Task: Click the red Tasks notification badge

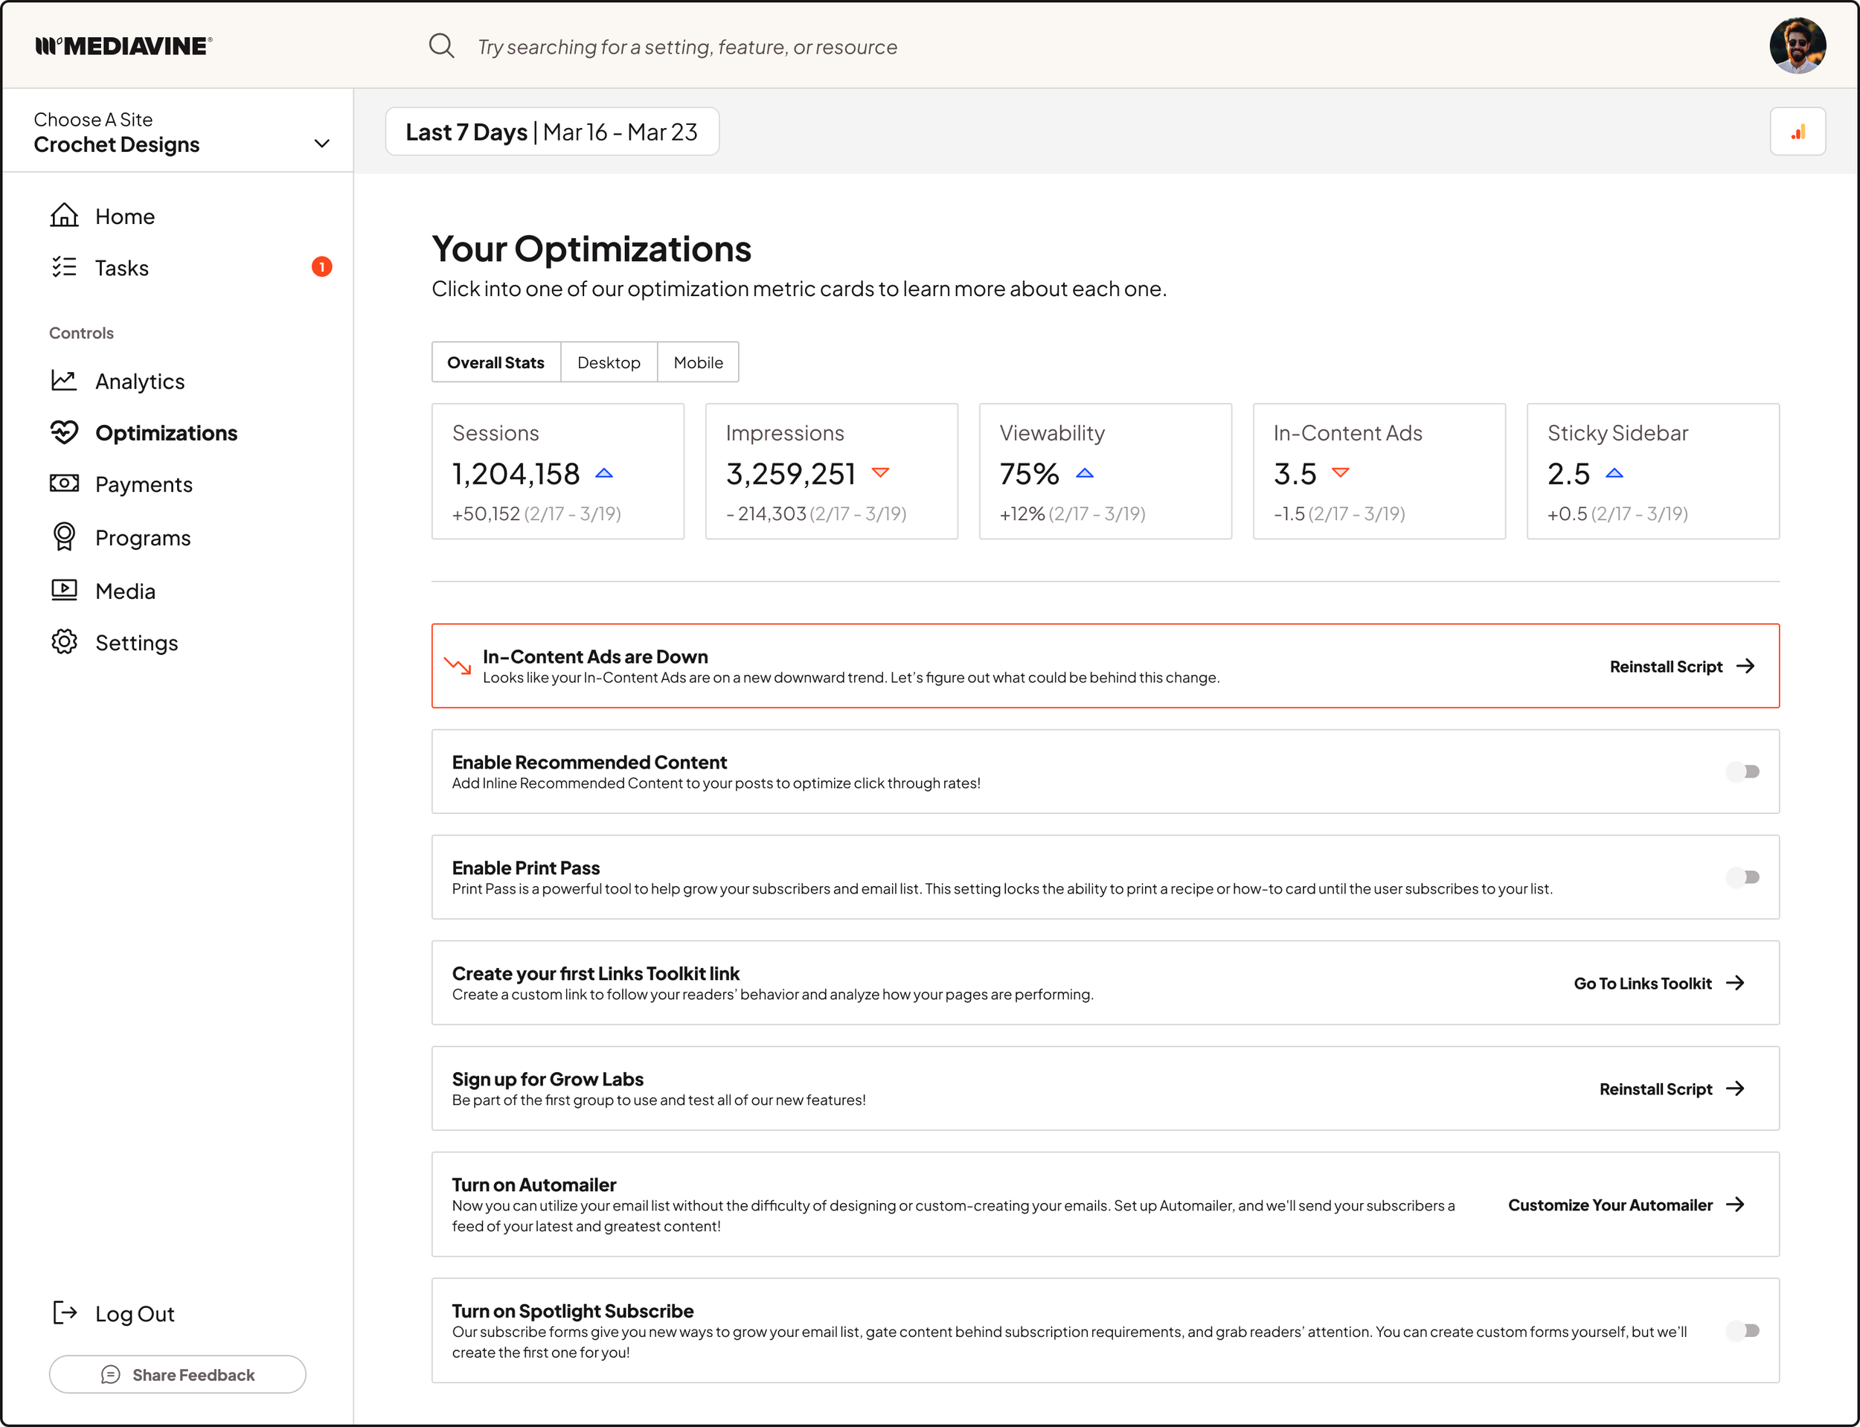Action: (321, 266)
